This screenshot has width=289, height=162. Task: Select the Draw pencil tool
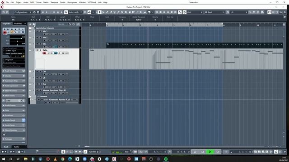[x=107, y=12]
